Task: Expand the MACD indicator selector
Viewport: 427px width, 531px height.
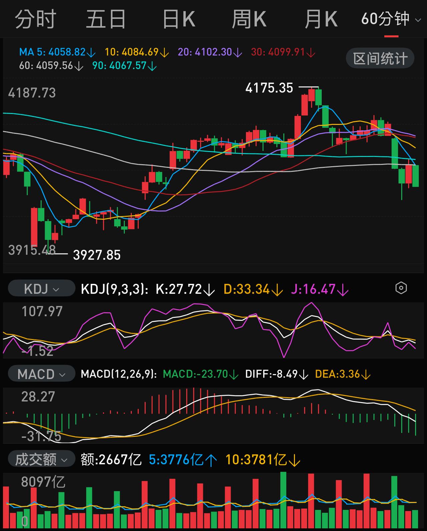Action: click(41, 373)
